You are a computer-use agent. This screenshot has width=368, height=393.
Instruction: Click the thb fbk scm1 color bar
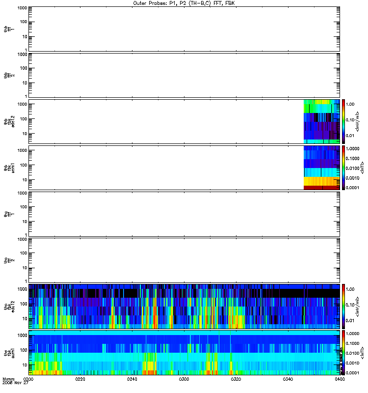[x=343, y=168]
